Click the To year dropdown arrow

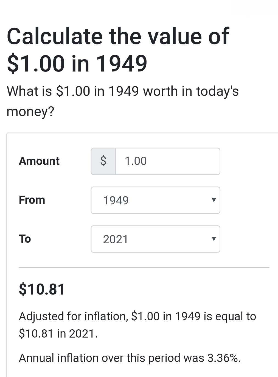point(214,239)
